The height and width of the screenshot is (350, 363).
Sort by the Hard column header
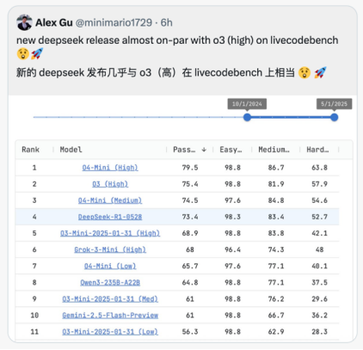(317, 150)
